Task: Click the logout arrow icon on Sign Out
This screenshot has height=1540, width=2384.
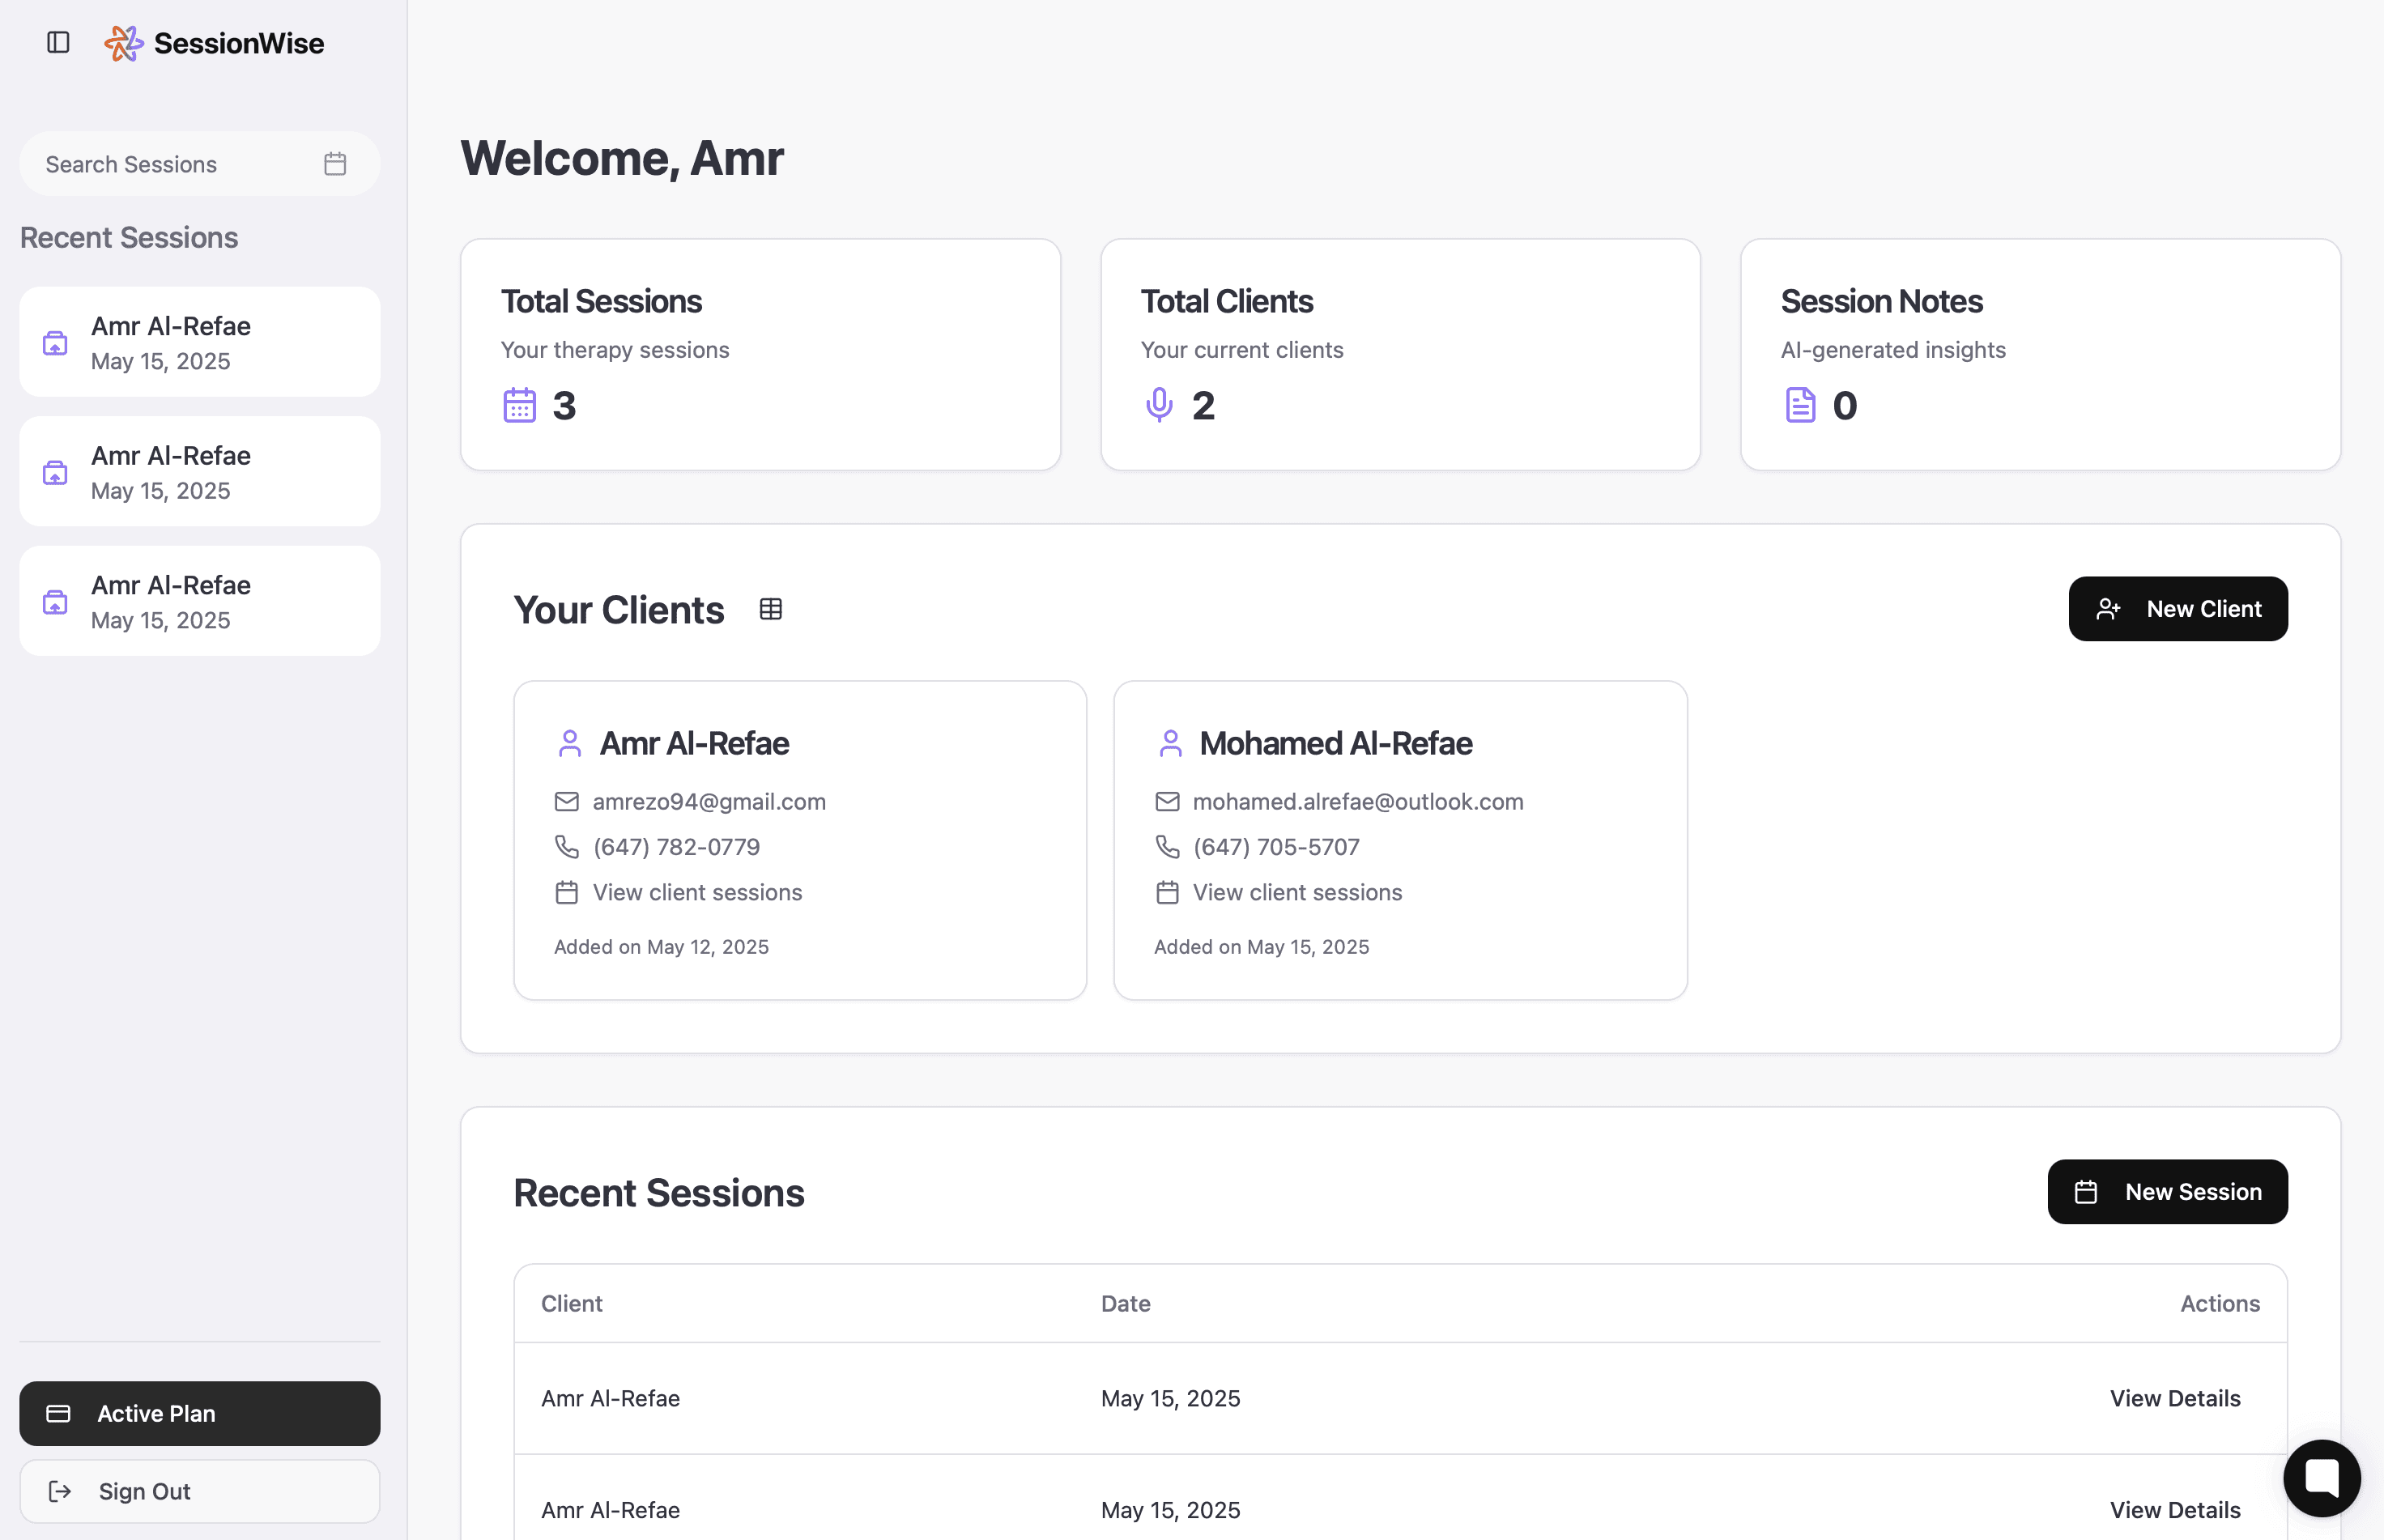Action: (60, 1492)
